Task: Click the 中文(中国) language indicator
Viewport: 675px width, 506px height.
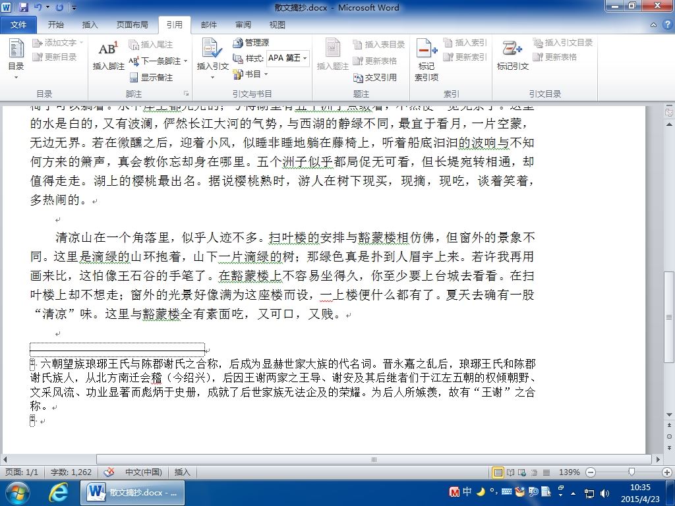Action: (143, 472)
